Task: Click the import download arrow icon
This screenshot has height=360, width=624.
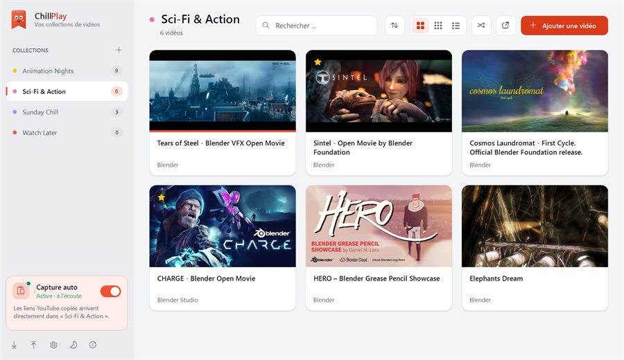Action: pyautogui.click(x=14, y=345)
